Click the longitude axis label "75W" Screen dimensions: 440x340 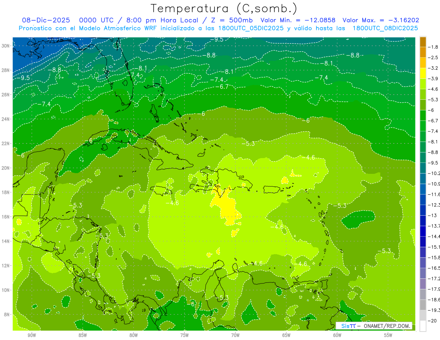pos(184,335)
